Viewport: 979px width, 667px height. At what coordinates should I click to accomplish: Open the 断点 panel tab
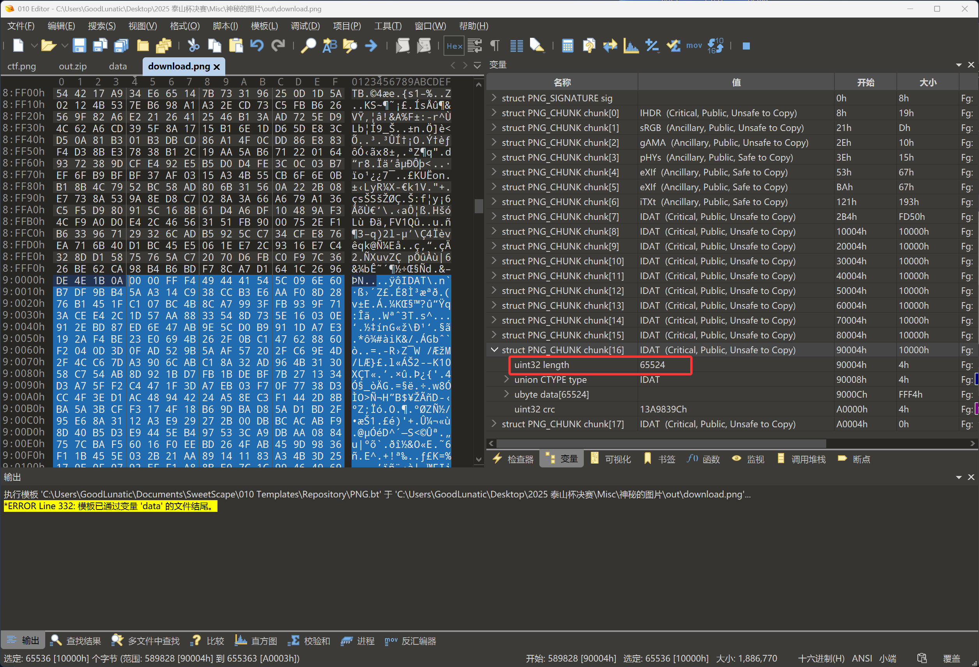(x=854, y=459)
